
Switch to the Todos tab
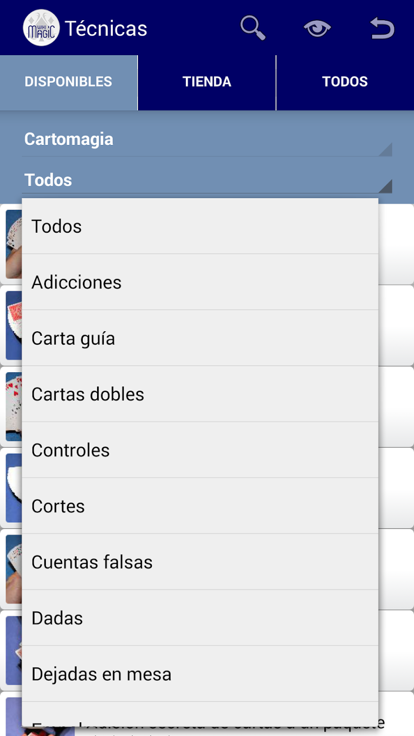[x=345, y=82]
